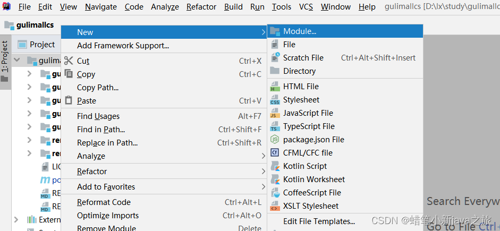Viewport: 500px width, 231px height.
Task: Click the gulimallcs breadcrumb in navigation bar
Action: [x=33, y=25]
